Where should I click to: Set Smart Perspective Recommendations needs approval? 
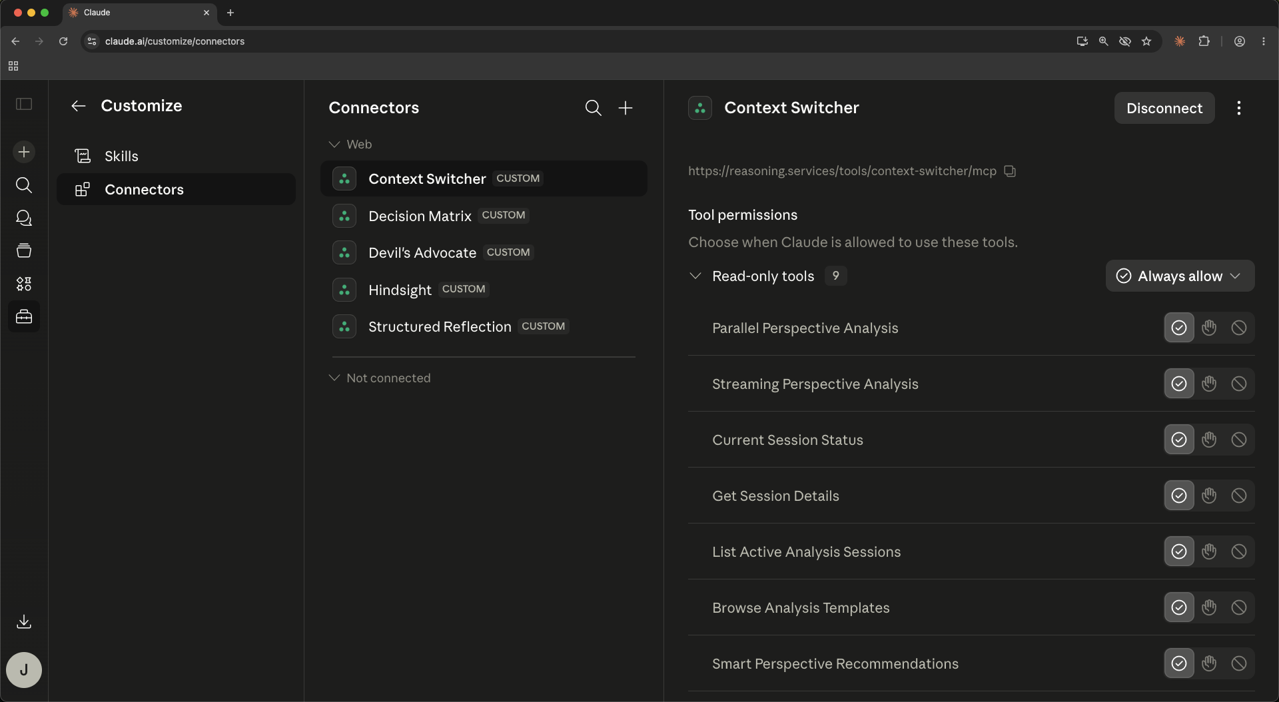[1209, 663]
